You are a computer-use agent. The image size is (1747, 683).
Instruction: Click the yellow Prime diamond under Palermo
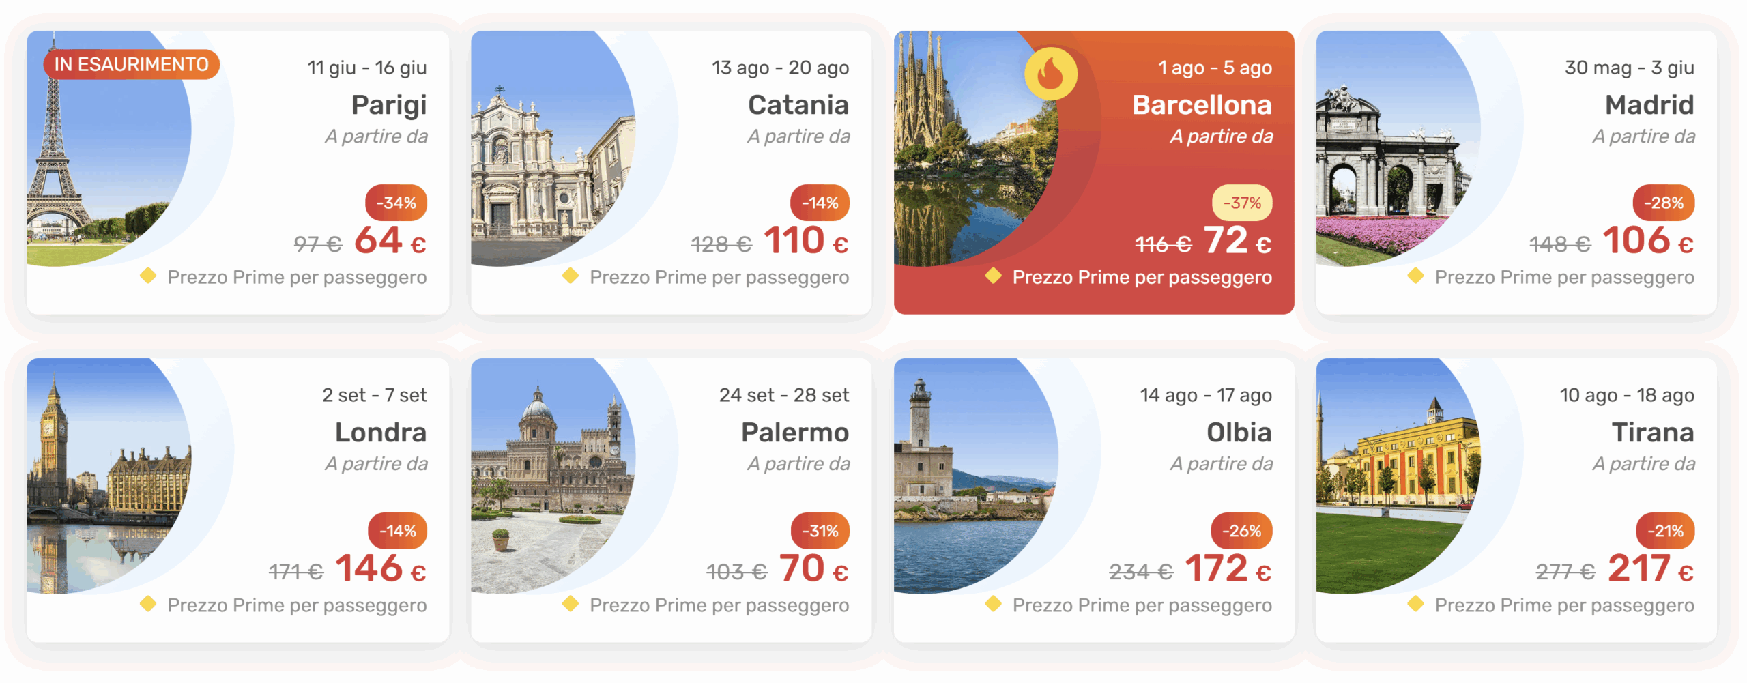click(571, 604)
